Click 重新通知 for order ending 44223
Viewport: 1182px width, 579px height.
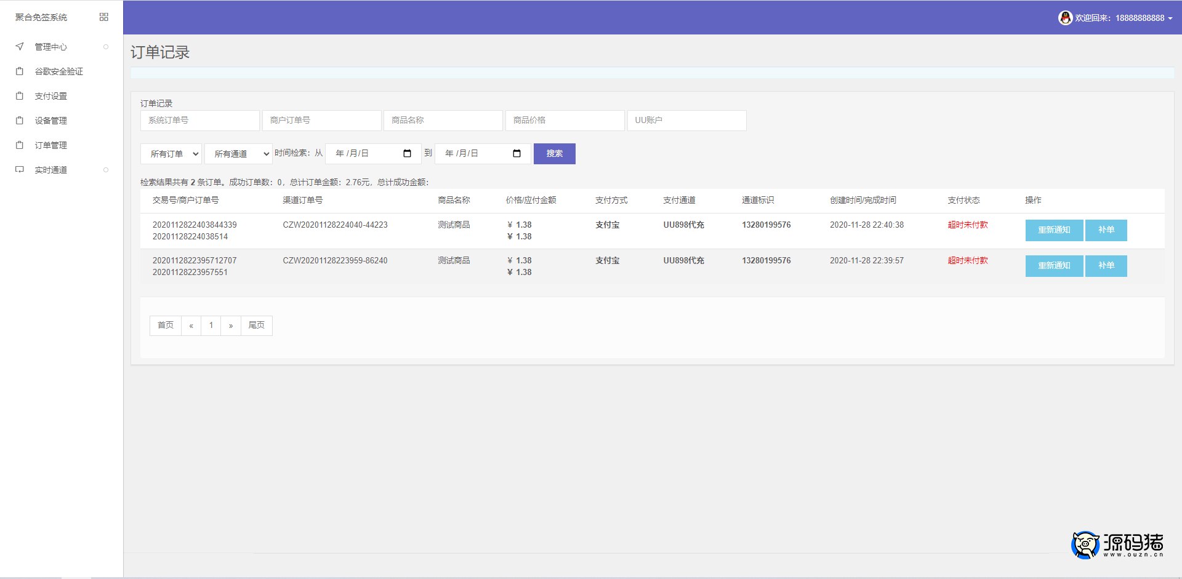point(1054,230)
